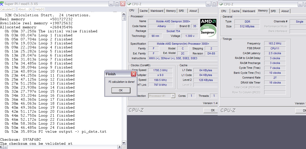Click the Core Speed value 1795.3 MHz

tap(160, 70)
